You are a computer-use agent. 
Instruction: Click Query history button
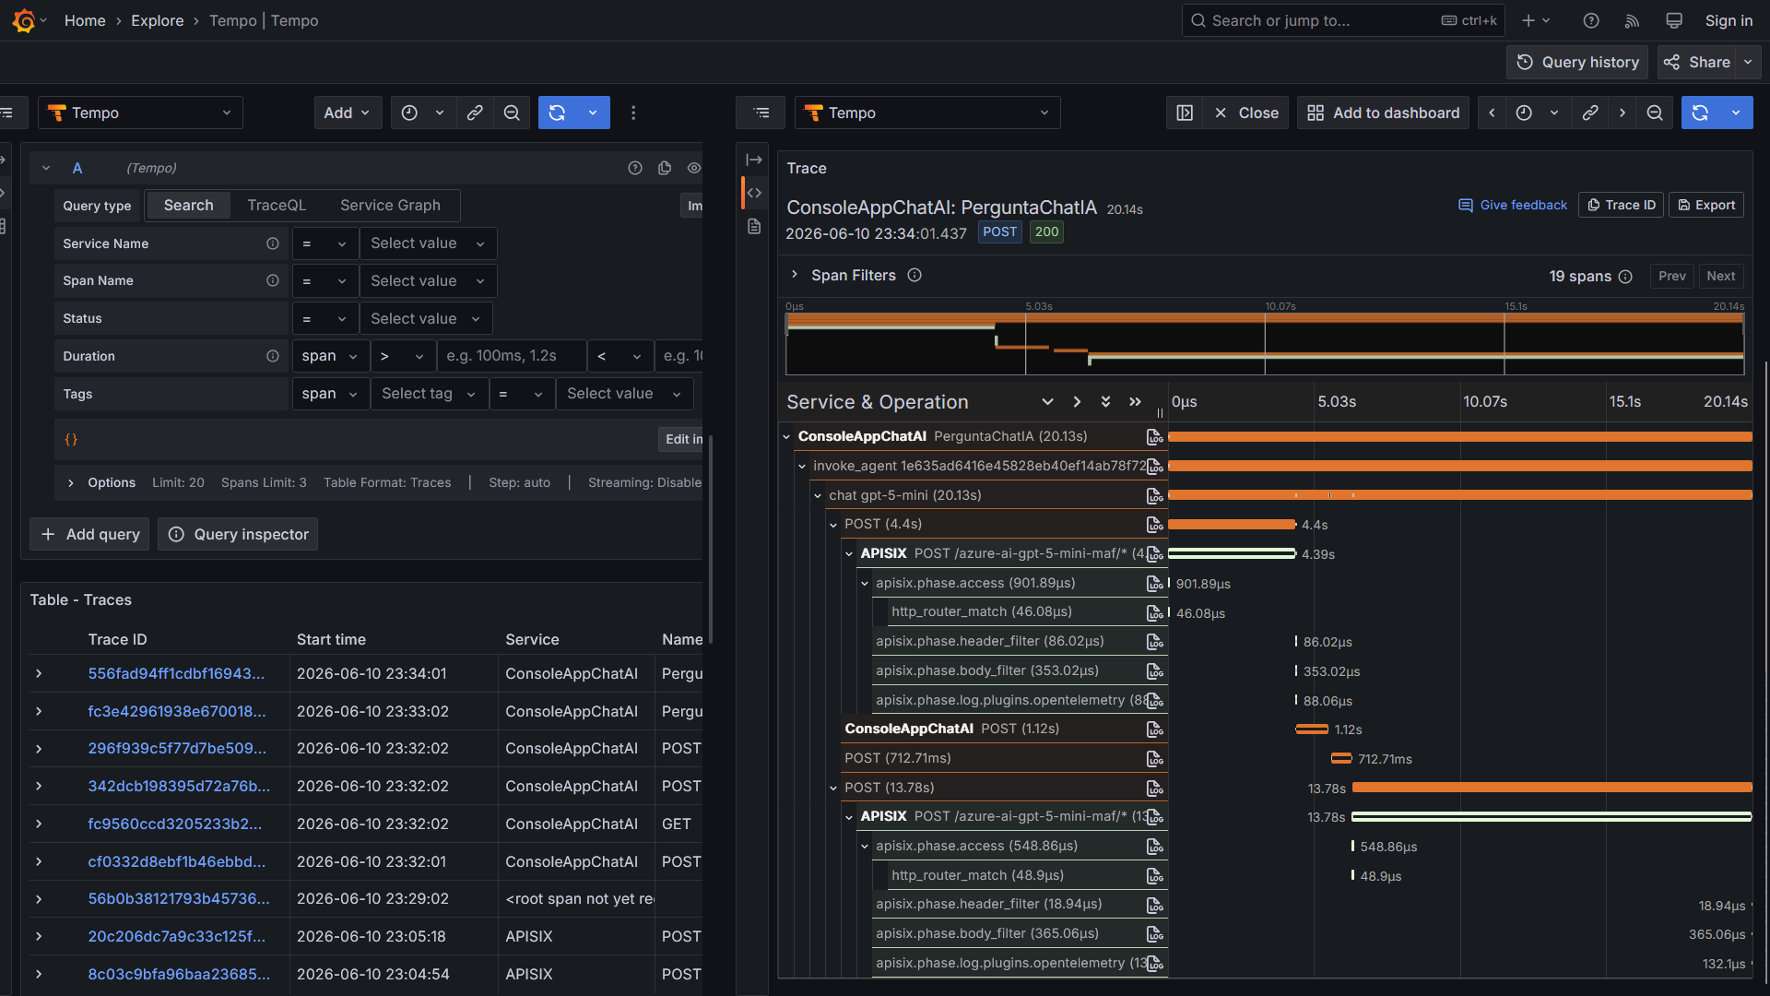[x=1578, y=62]
